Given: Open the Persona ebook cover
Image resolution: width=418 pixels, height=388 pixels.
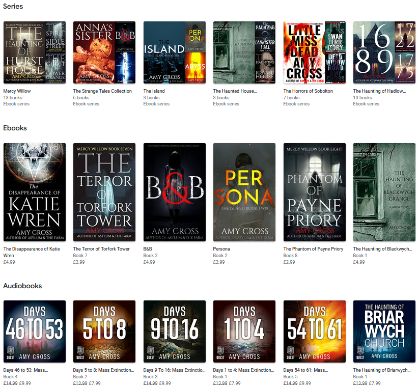Looking at the screenshot, I should [x=244, y=192].
